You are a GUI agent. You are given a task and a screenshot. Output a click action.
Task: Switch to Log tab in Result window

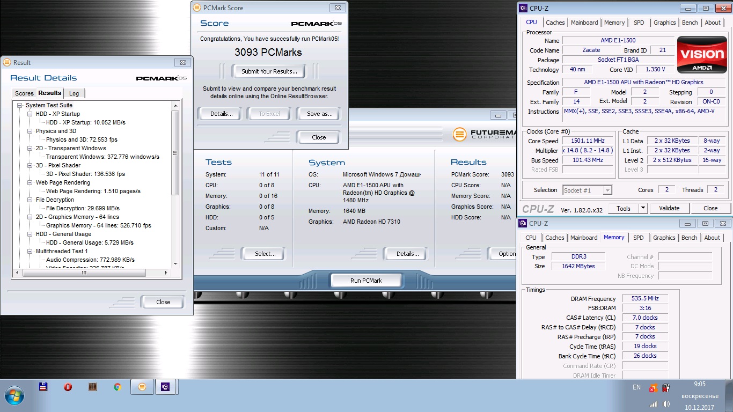[x=74, y=93]
